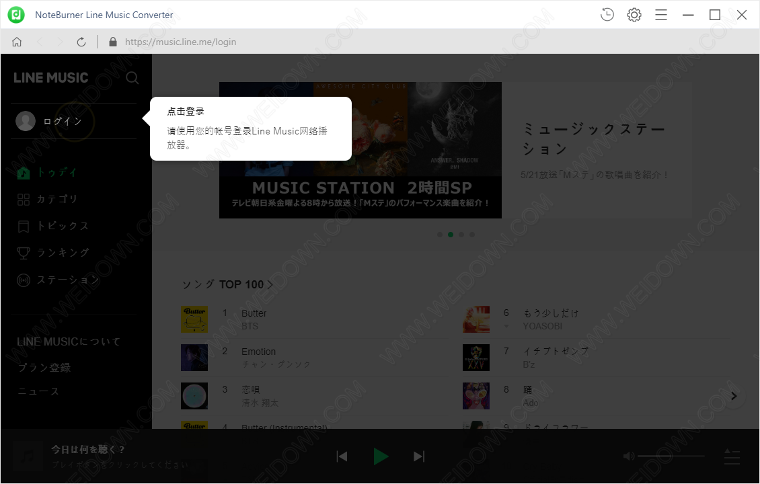
Task: Select the third carousel dot
Action: (x=461, y=235)
